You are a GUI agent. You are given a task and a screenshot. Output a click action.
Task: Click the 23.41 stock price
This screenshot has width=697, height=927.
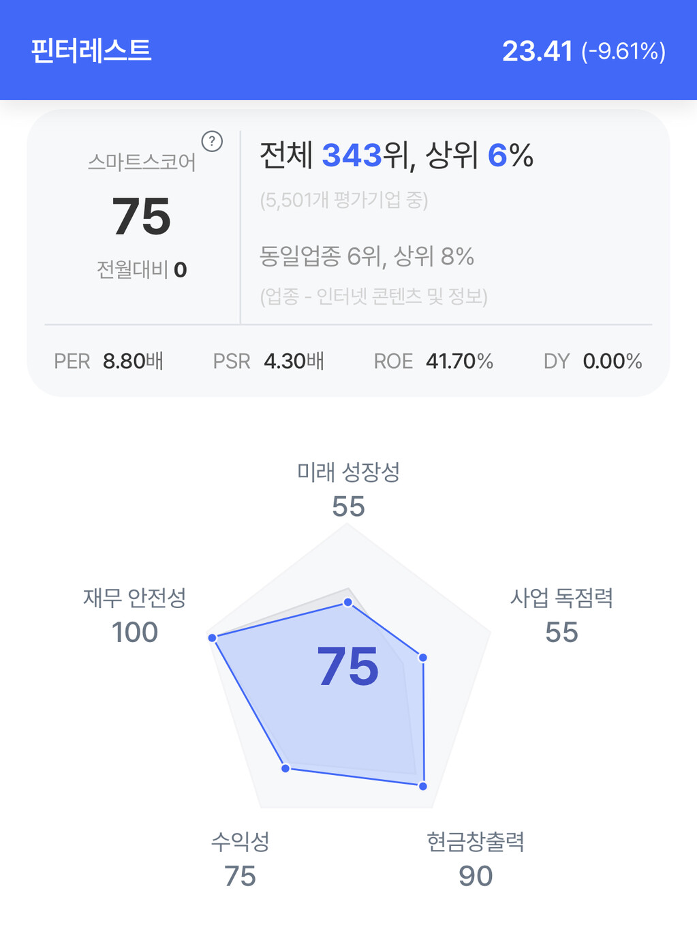[537, 51]
